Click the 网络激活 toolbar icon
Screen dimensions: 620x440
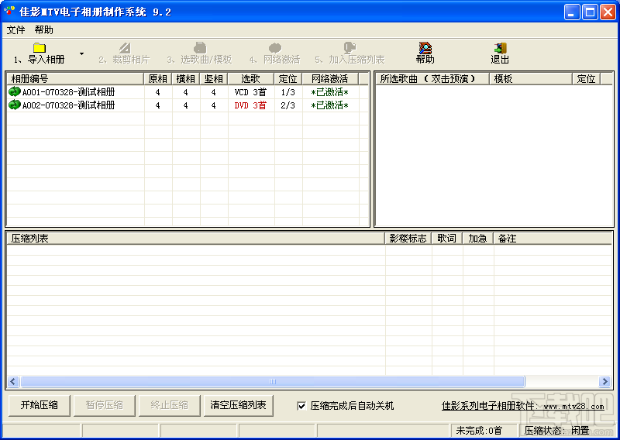click(275, 48)
